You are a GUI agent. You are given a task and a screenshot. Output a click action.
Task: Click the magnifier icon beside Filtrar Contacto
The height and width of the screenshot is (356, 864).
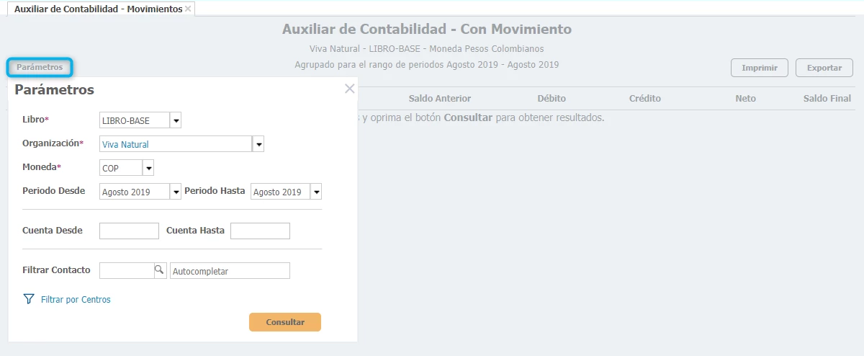pyautogui.click(x=160, y=270)
